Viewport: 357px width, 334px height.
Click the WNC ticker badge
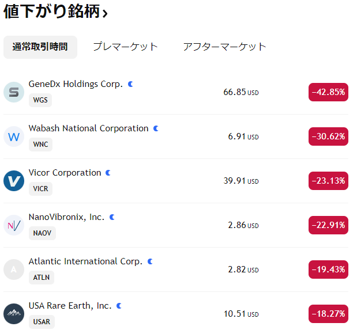(40, 145)
